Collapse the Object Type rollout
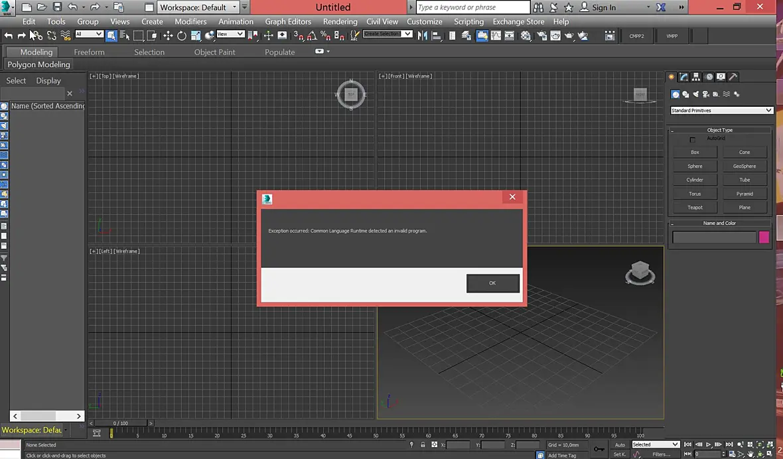Viewport: 783px width, 459px height. [719, 130]
